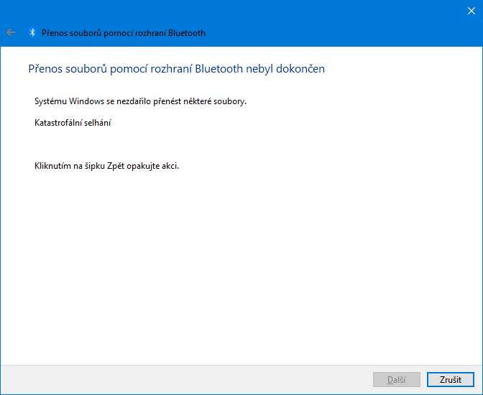Click the 'nebyl dokončen' heading
Viewport: 483px width, 395px height.
(285, 69)
